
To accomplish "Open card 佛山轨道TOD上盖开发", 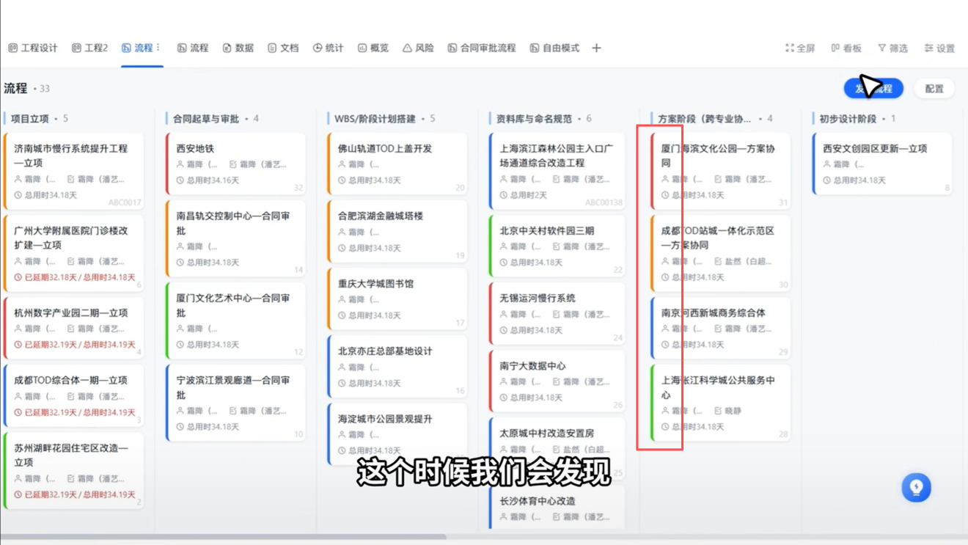I will click(397, 163).
